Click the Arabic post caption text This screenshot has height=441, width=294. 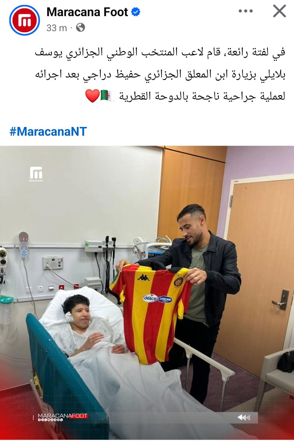[160, 74]
